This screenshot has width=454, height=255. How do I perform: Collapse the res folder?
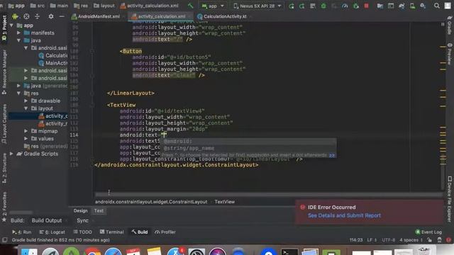click(x=19, y=93)
